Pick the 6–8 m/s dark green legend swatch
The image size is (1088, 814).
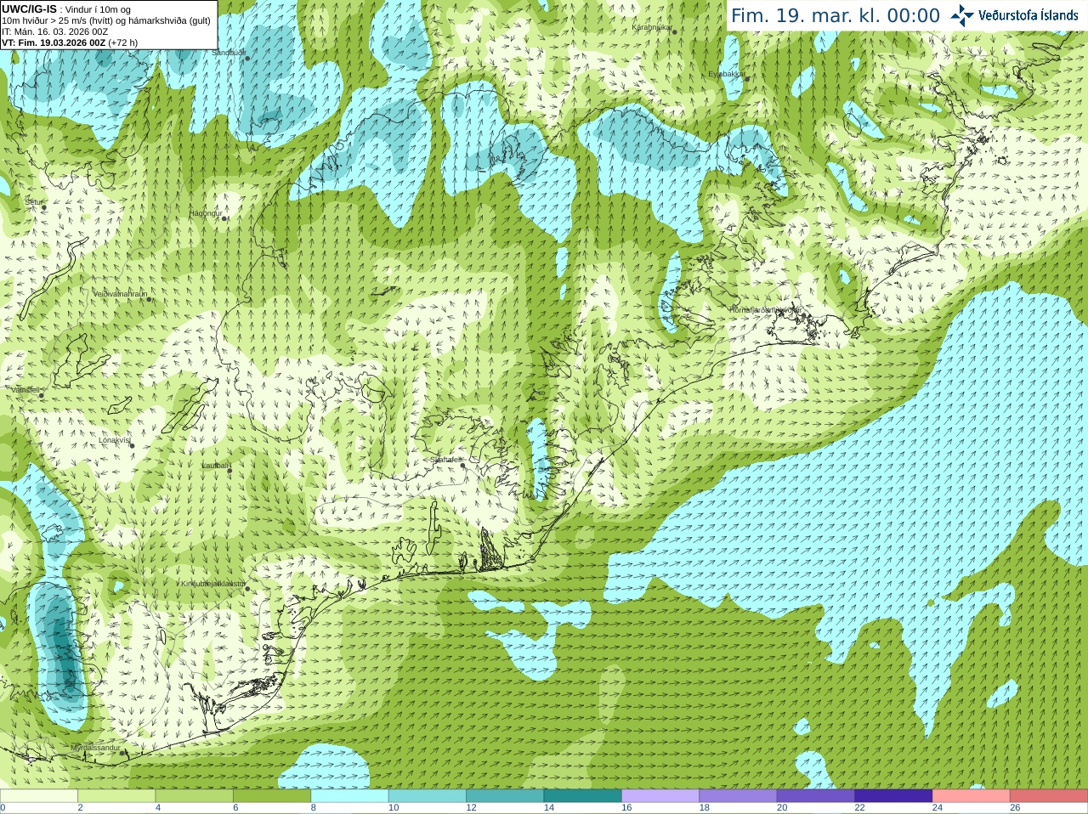click(x=272, y=796)
